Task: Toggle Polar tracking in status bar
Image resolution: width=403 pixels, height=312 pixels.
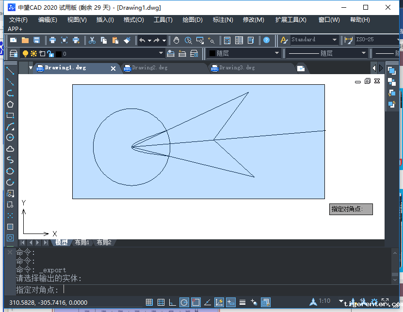Action: click(x=184, y=302)
